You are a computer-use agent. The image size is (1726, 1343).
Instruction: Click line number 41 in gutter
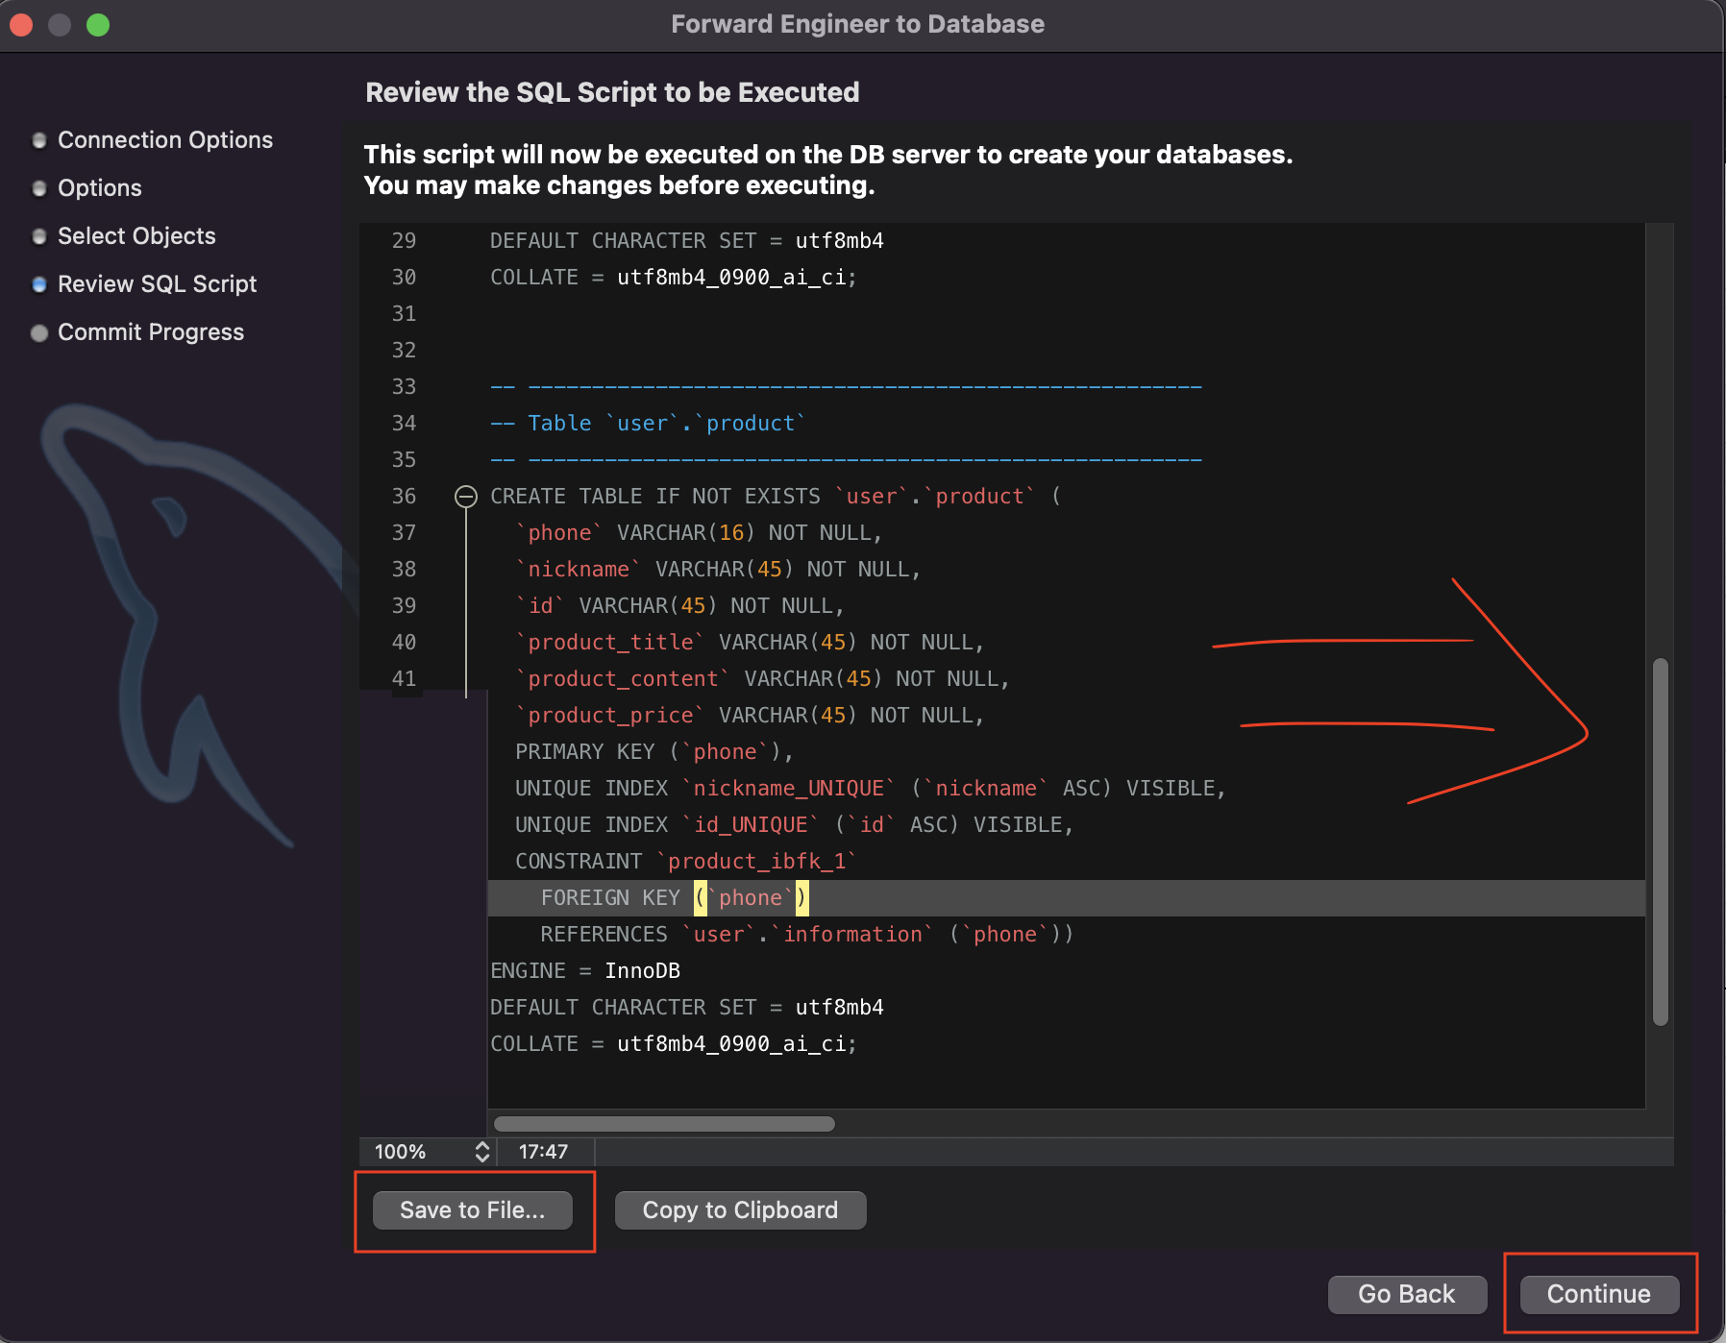tap(404, 679)
